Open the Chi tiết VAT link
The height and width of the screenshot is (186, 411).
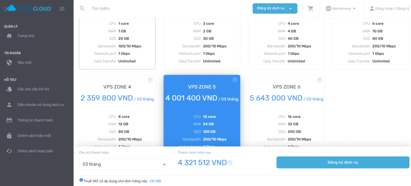[155, 181]
